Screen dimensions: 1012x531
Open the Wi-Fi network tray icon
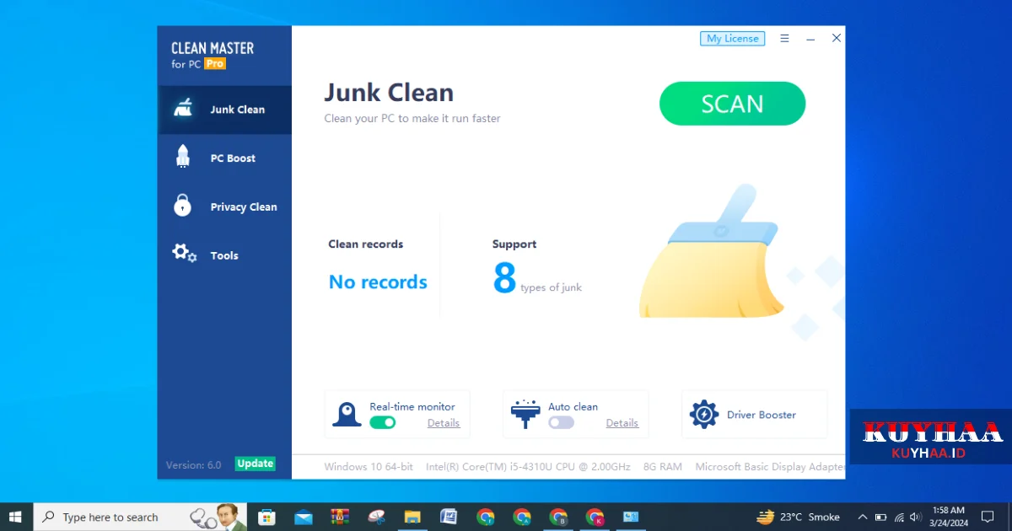tap(899, 517)
